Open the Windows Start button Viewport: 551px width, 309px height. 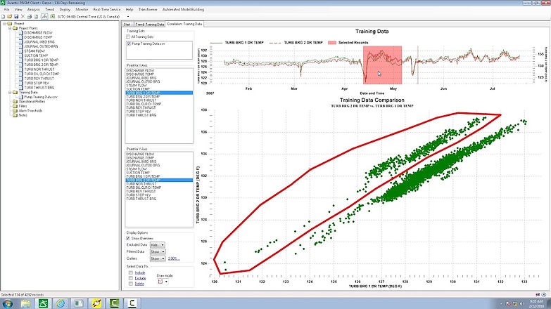point(7,303)
